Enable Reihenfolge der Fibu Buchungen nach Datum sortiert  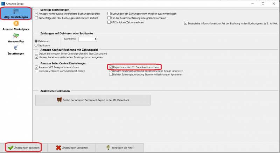(36, 18)
